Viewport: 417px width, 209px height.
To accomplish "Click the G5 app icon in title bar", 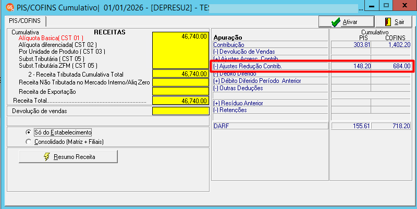I will (x=9, y=7).
